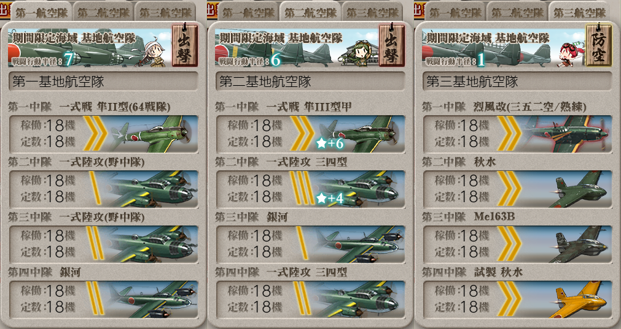Click the 第二航空隊 tab in middle panel
The image size is (621, 329).
[310, 12]
